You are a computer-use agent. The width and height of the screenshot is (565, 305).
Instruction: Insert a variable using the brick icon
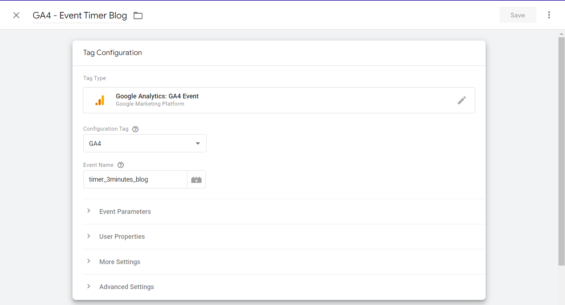(196, 180)
